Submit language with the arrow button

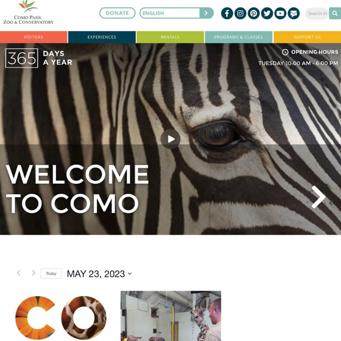[x=206, y=13]
